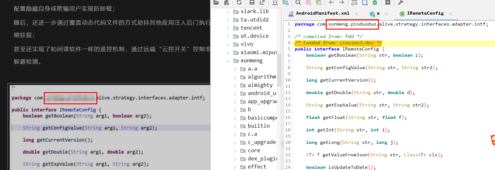Image resolution: width=495 pixels, height=170 pixels.
Task: Open class search with red magnifier icon
Action: coord(309,2)
